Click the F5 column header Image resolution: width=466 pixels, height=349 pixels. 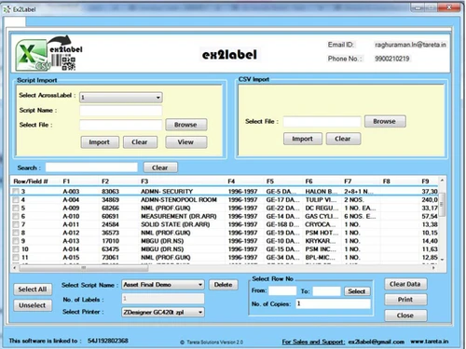tap(270, 181)
